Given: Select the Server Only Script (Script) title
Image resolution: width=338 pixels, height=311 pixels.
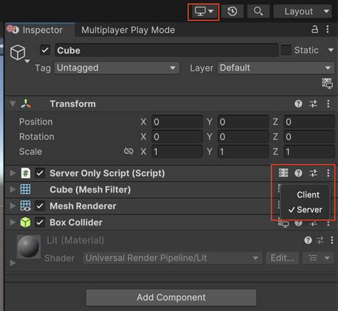Looking at the screenshot, I should pos(107,173).
